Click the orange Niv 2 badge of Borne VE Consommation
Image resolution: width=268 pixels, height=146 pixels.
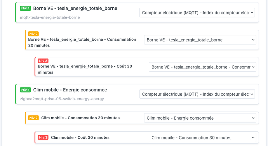point(33,34)
